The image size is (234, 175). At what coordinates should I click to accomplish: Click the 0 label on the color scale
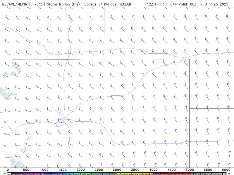[8, 170]
